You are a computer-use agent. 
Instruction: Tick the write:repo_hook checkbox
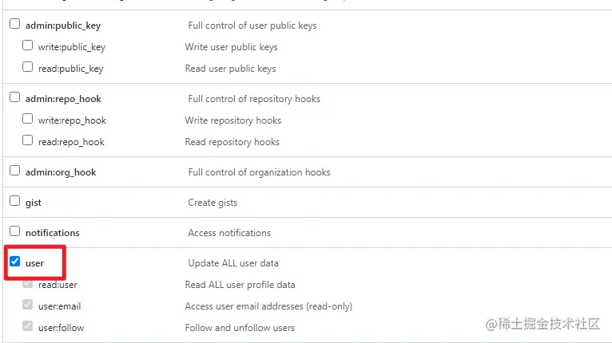[x=28, y=120]
